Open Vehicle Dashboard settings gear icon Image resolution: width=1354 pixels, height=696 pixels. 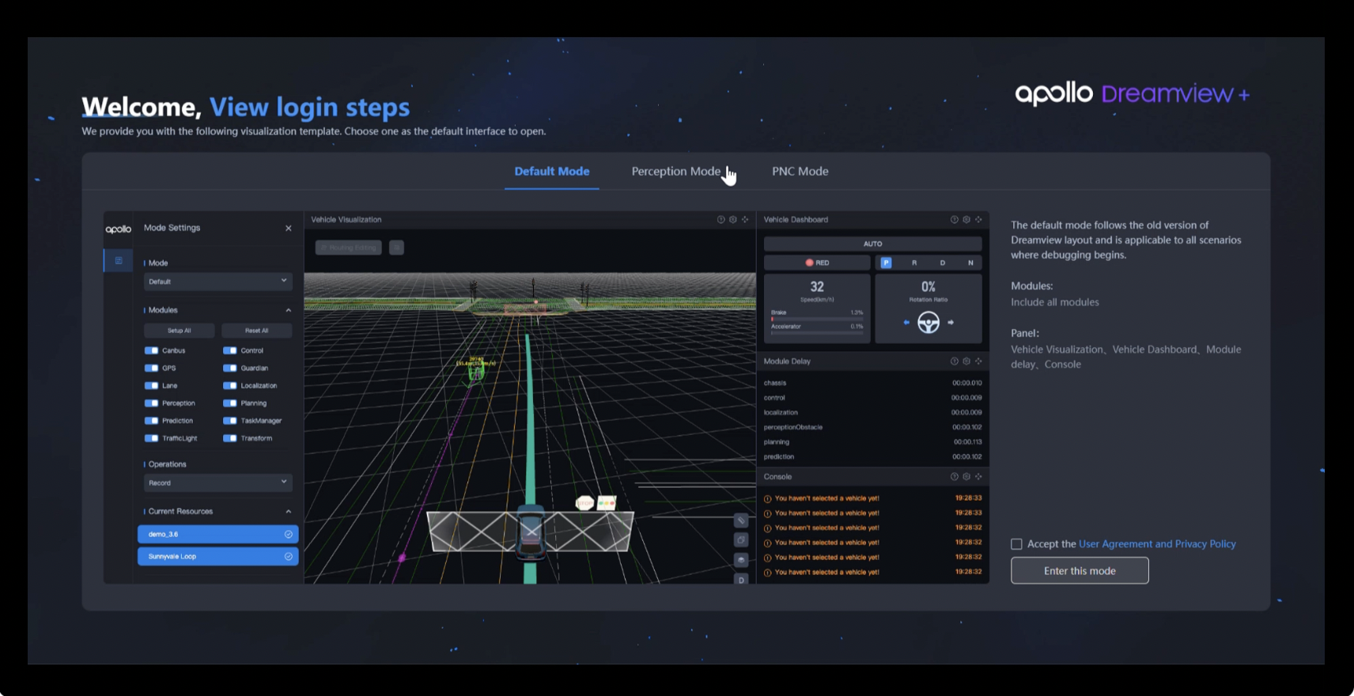click(x=966, y=219)
